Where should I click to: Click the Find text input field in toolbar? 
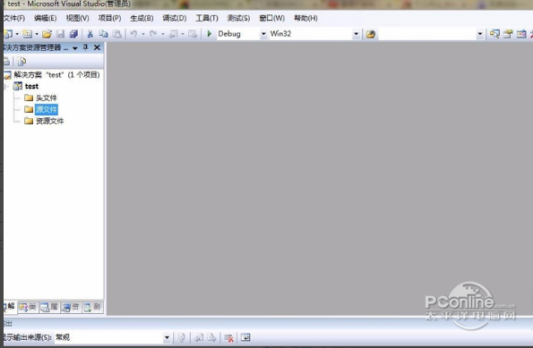pos(427,34)
